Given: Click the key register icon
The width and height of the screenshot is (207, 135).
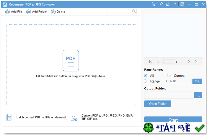Looking at the screenshot, I should click(161, 4).
